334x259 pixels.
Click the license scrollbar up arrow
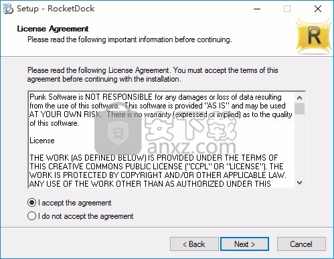point(300,98)
